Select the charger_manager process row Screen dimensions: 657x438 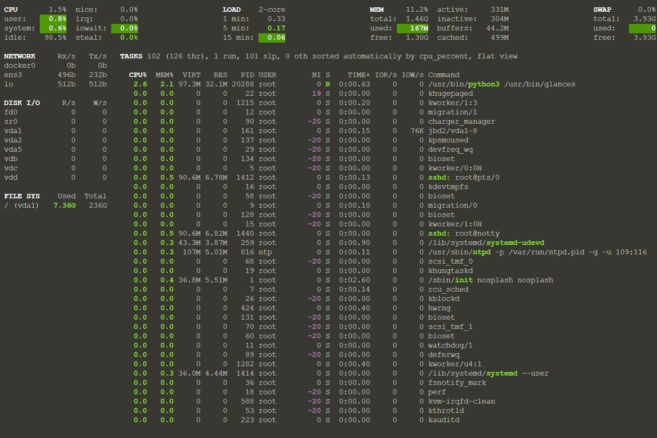point(314,121)
